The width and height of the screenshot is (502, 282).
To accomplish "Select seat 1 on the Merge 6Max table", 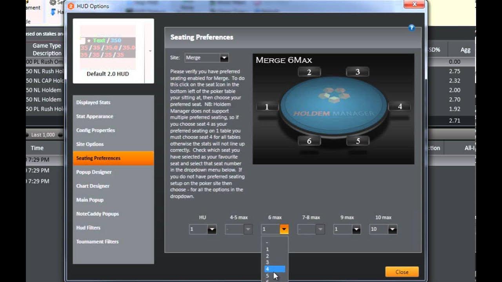I will point(267,107).
